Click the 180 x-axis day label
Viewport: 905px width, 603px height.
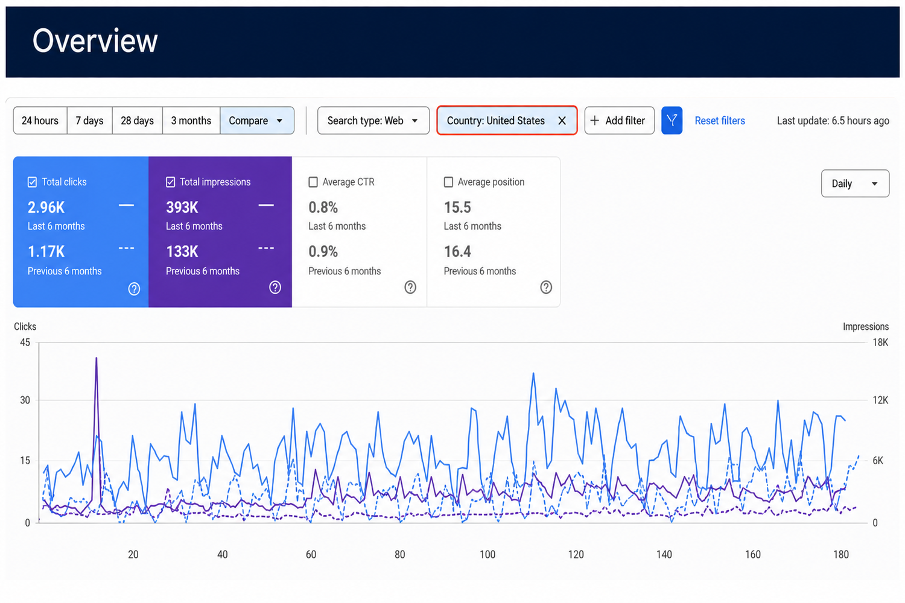click(841, 554)
